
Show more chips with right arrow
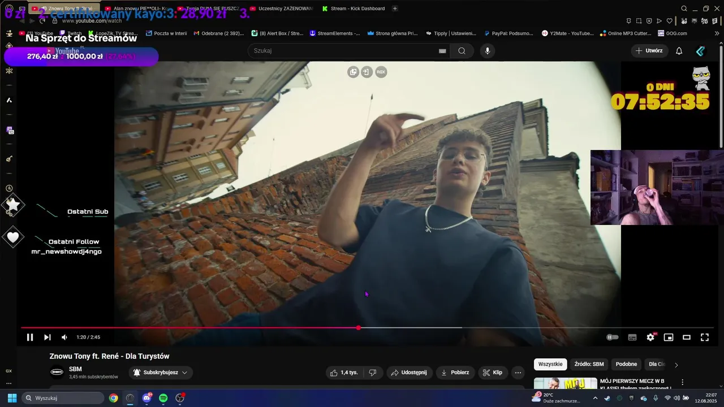(x=676, y=365)
